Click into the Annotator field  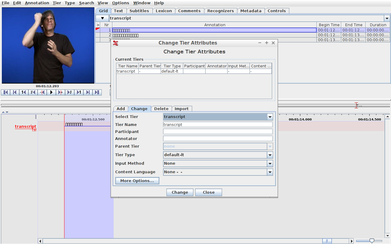coord(218,139)
